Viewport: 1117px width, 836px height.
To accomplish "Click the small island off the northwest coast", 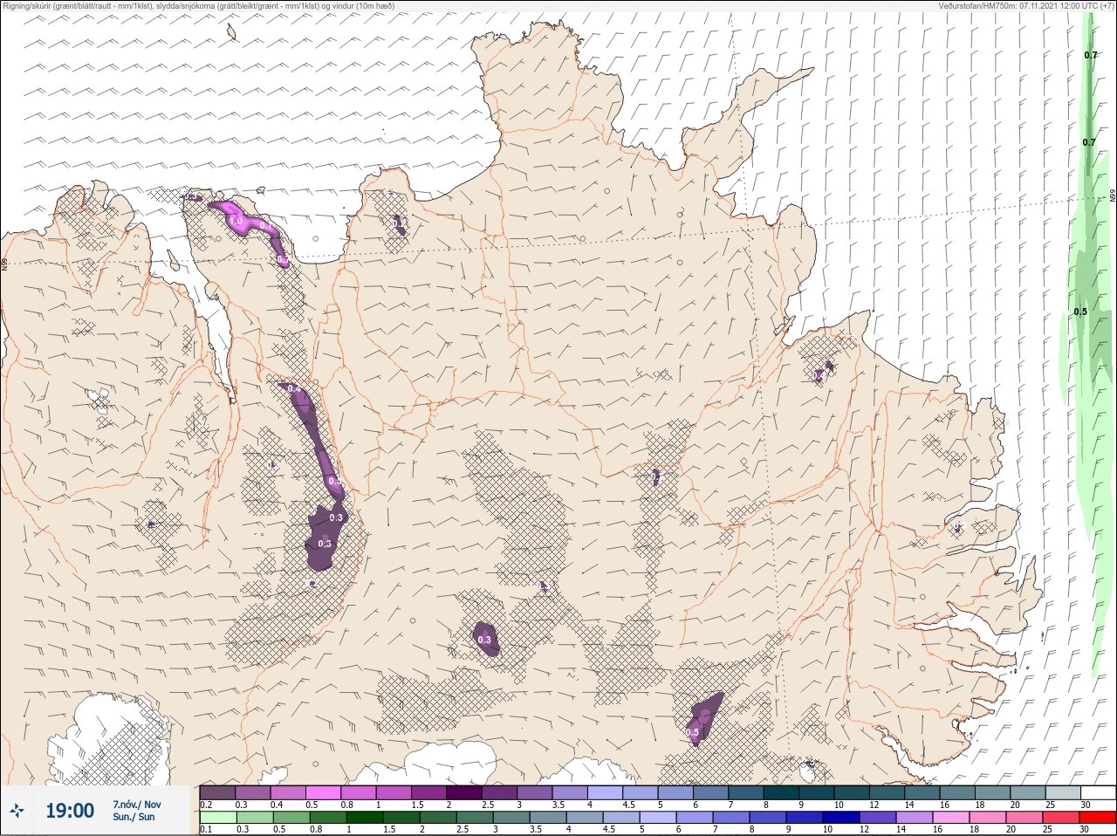I will (x=231, y=32).
